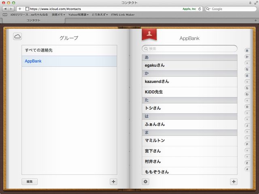Jump to ら in the index
Image resolution: width=259 pixels, height=194 pixels.
tap(247, 88)
